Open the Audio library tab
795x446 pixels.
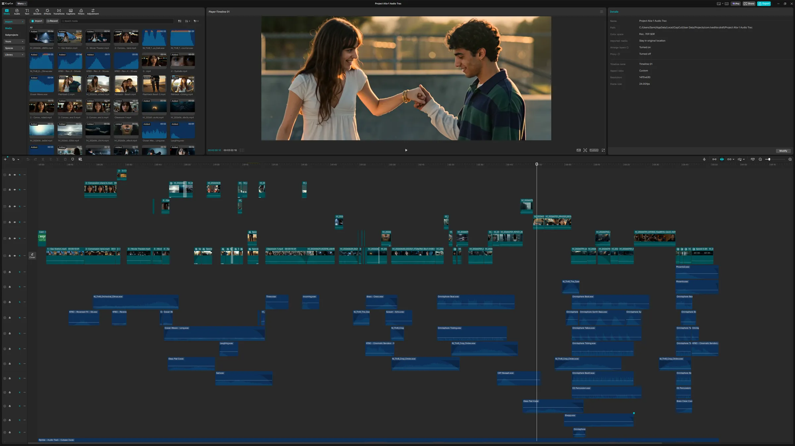17,12
